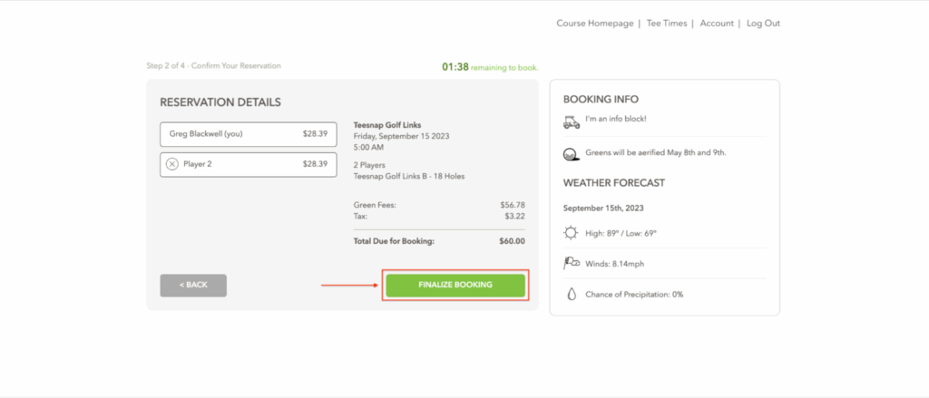Select the Player 2 row
This screenshot has height=398, width=929.
pyautogui.click(x=248, y=164)
